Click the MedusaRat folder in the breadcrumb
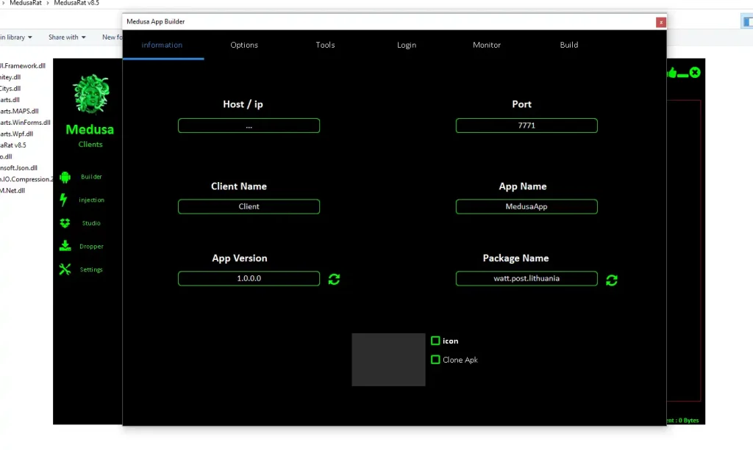 (25, 3)
